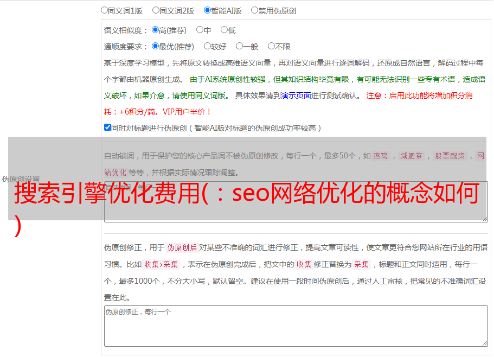Screen dimensions: 494x357
Task: Click the 股票配资 example keyword tag
Action: coord(450,156)
